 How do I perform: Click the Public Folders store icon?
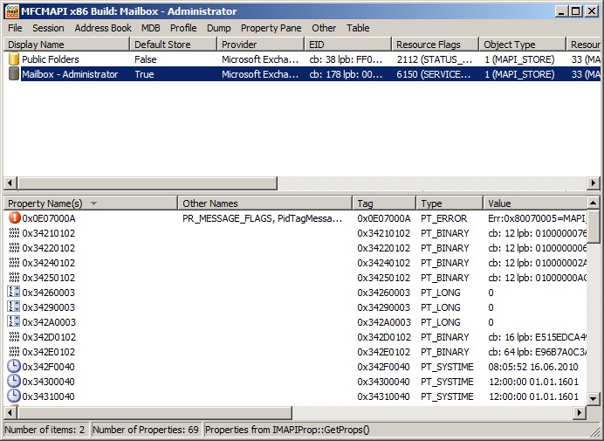point(14,59)
